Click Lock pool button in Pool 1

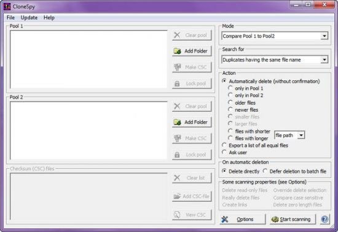tap(192, 83)
